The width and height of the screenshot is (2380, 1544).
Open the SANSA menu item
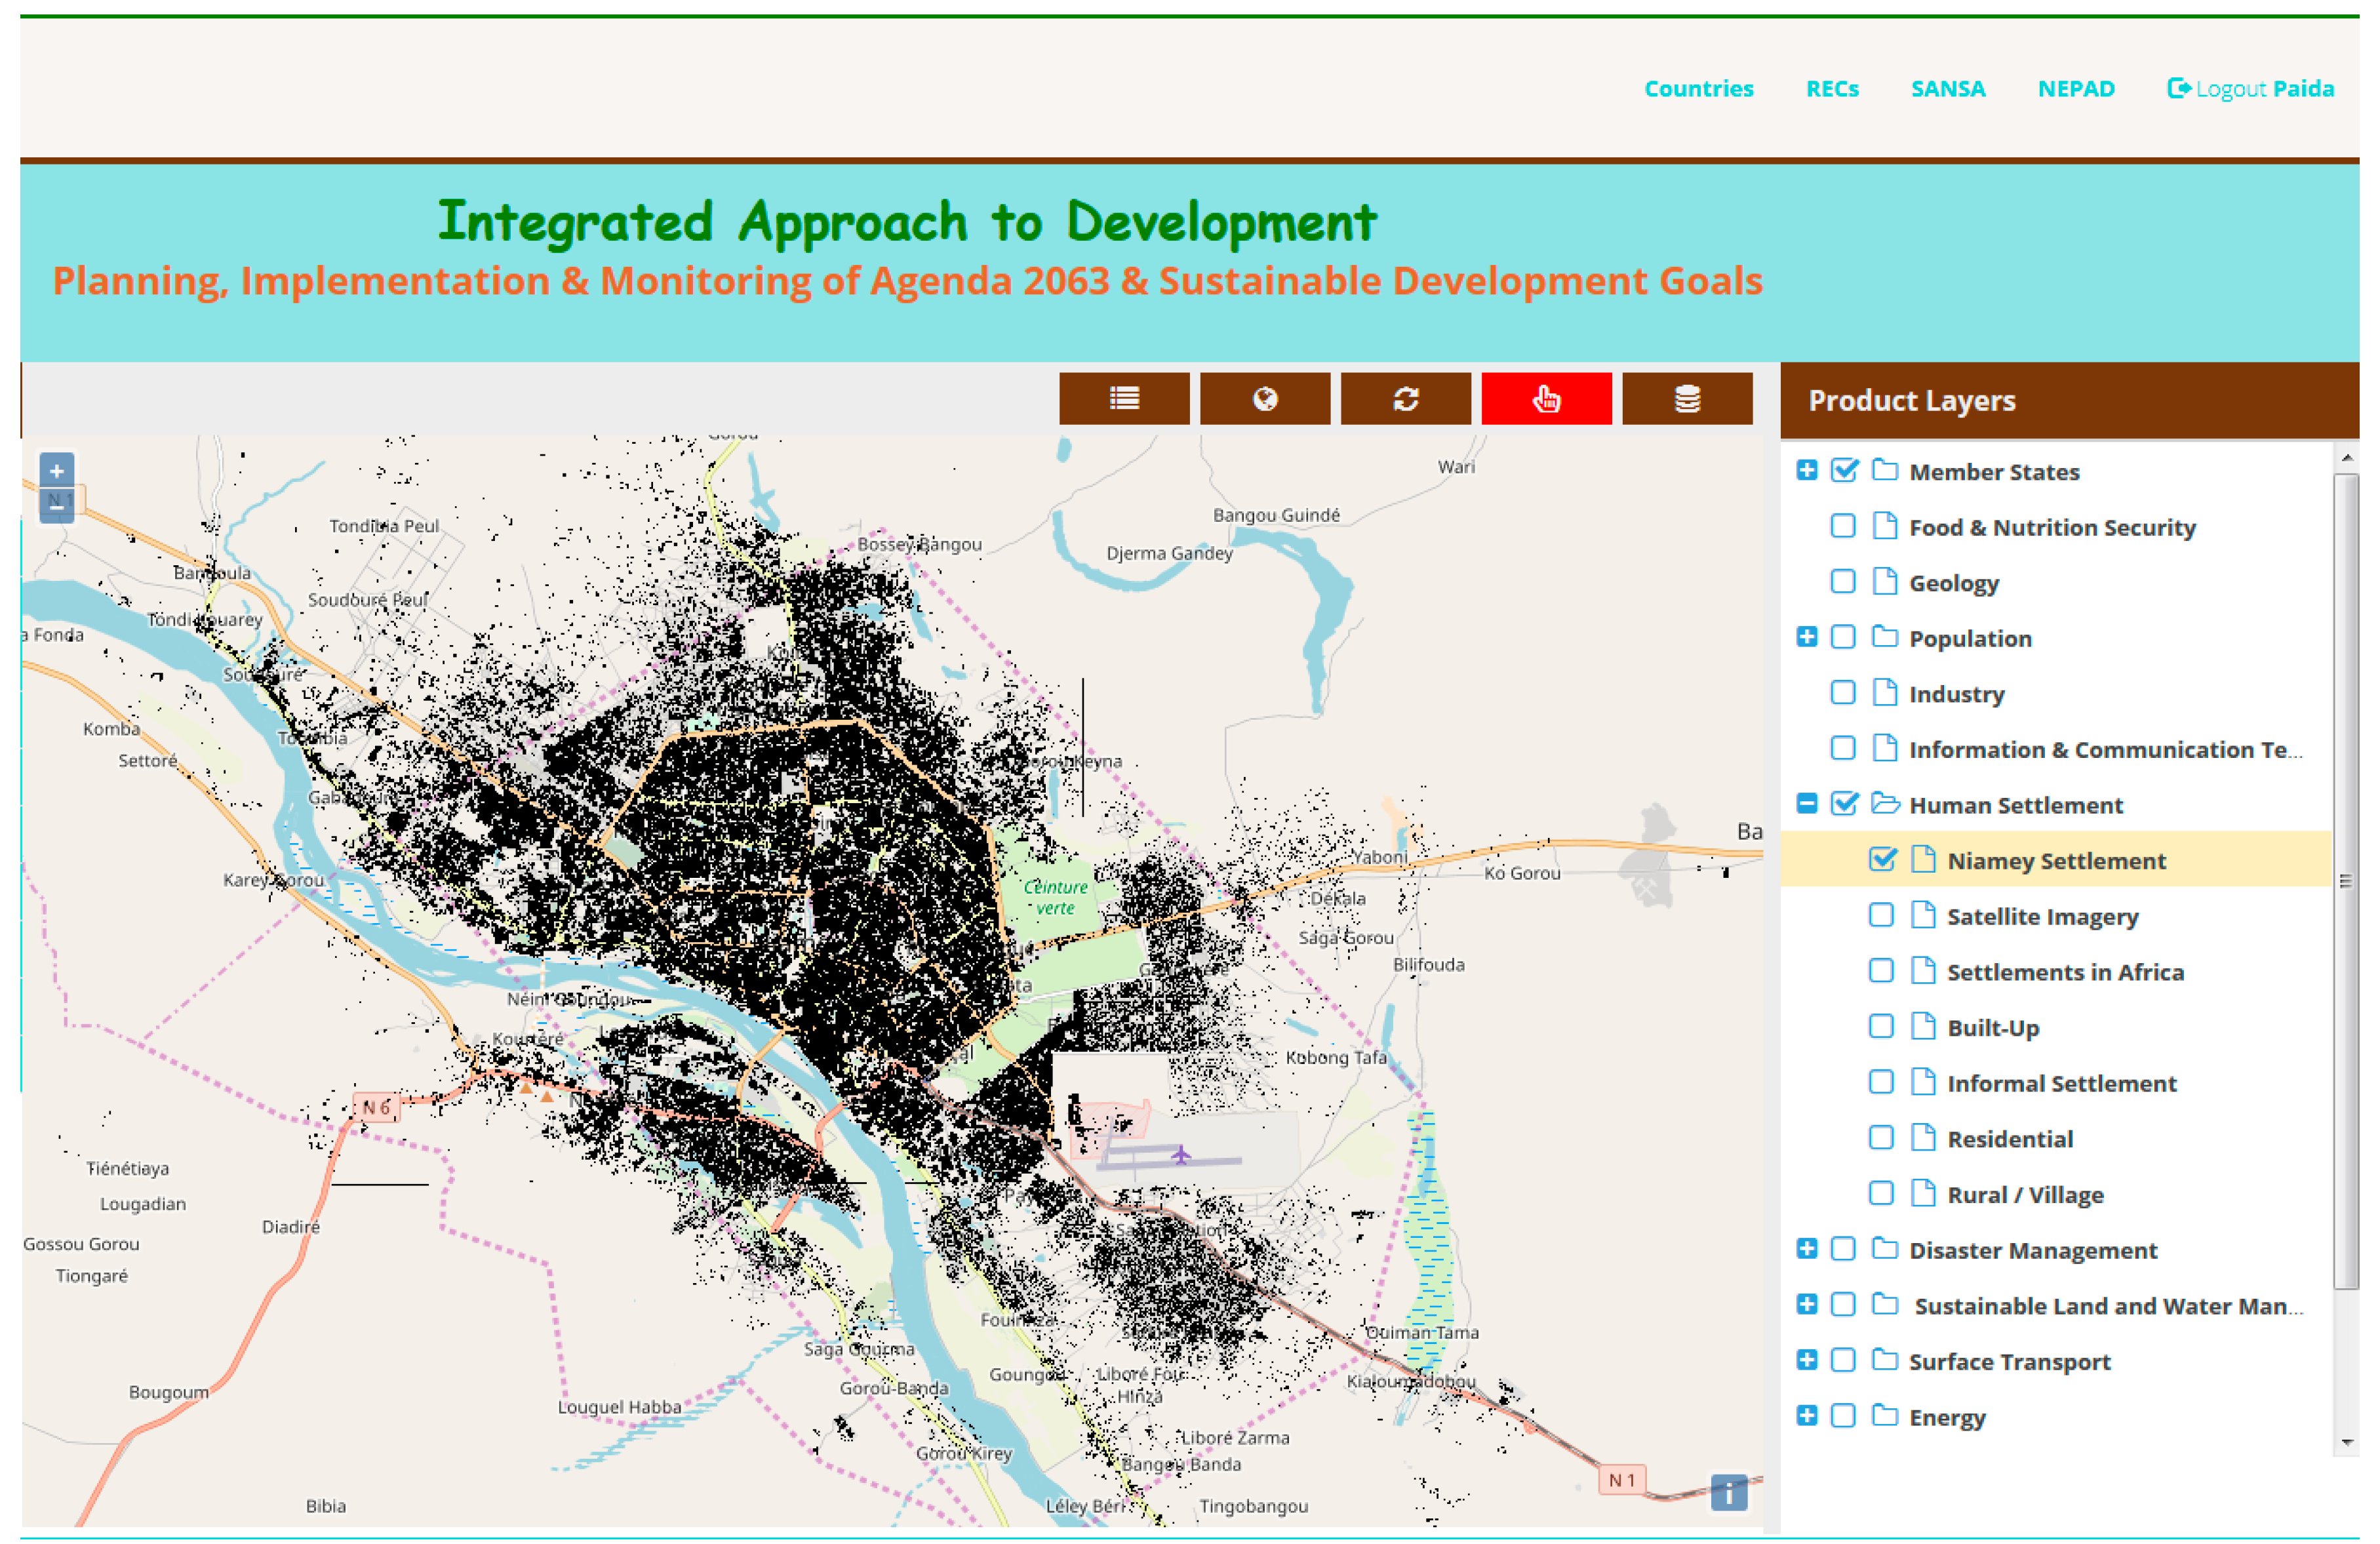[1947, 89]
